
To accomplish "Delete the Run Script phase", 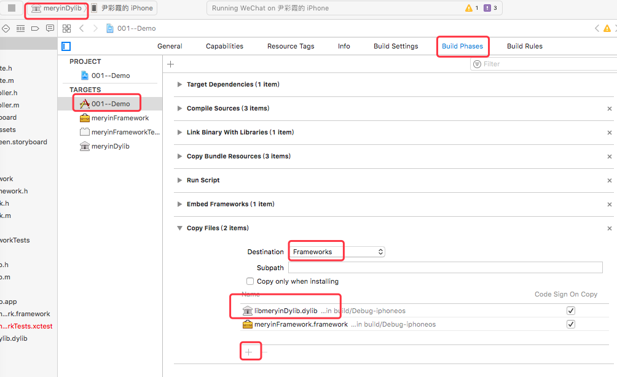I will (x=610, y=181).
